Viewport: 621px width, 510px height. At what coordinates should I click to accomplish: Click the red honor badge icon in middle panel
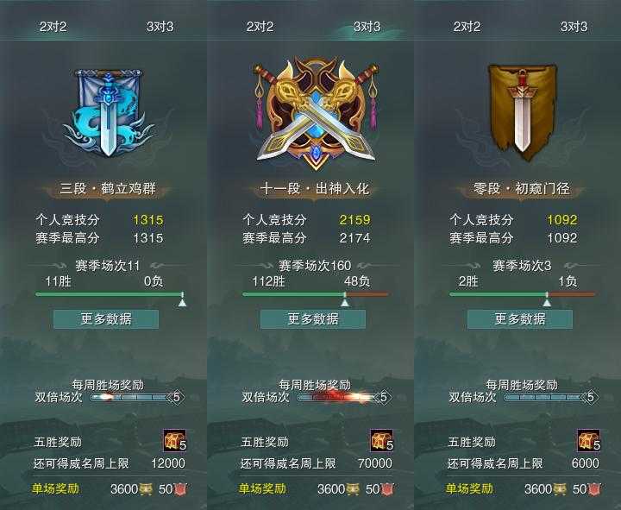[388, 489]
